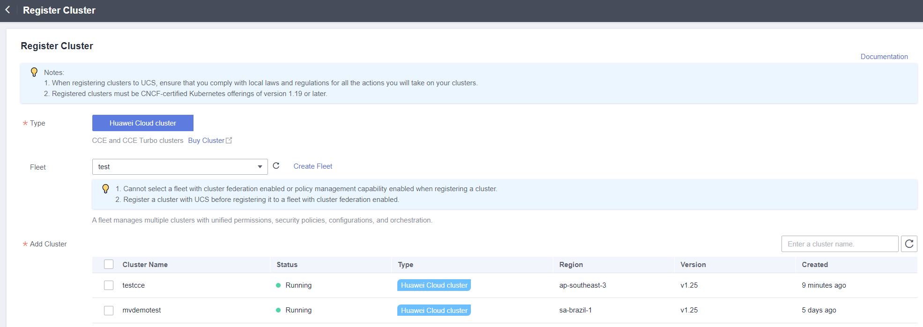Select all clusters with header checkbox

(x=109, y=264)
